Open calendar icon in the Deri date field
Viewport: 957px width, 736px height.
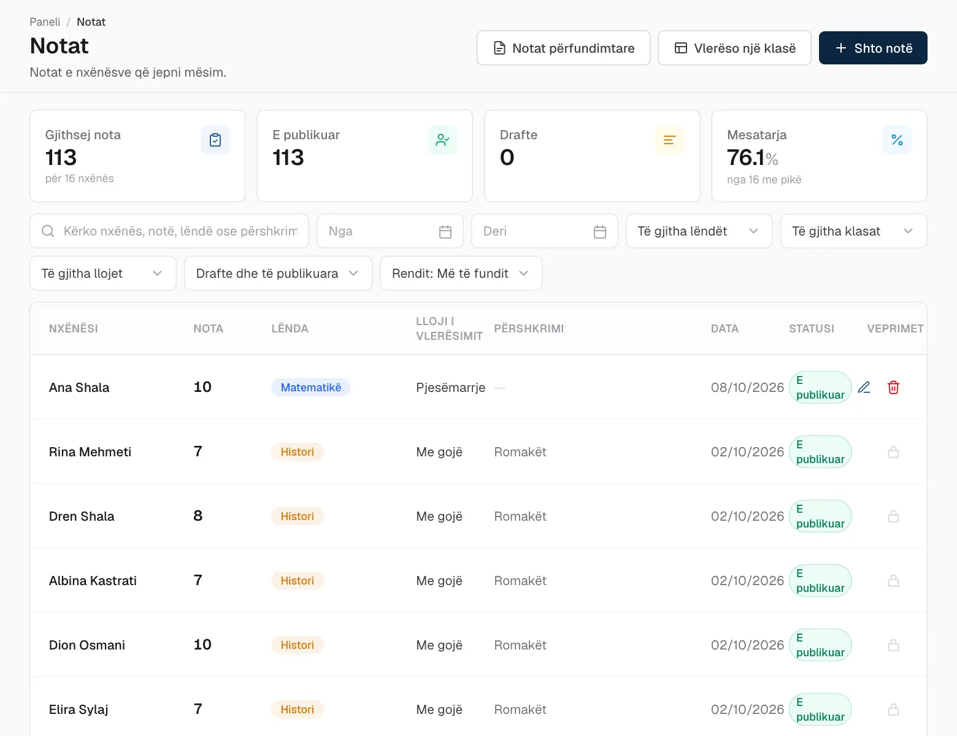click(600, 232)
